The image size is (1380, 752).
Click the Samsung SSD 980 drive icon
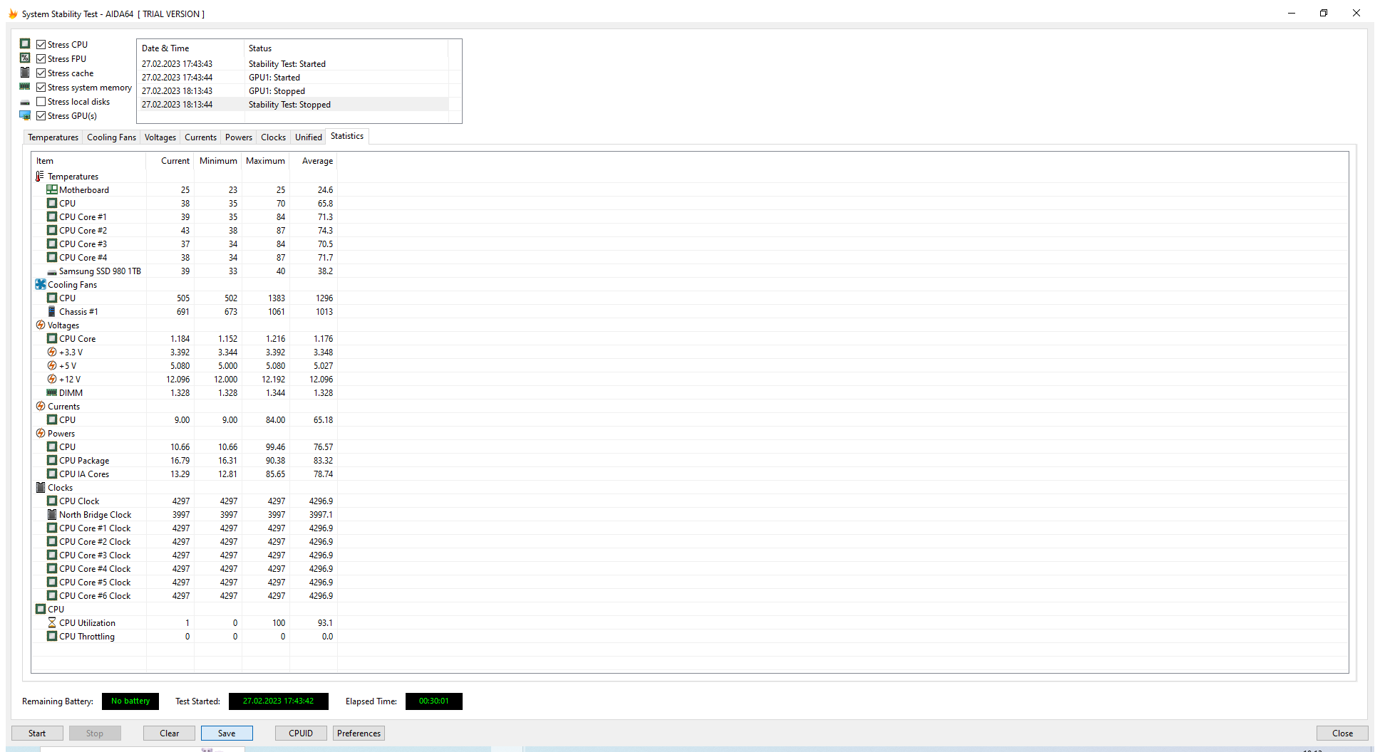point(51,271)
